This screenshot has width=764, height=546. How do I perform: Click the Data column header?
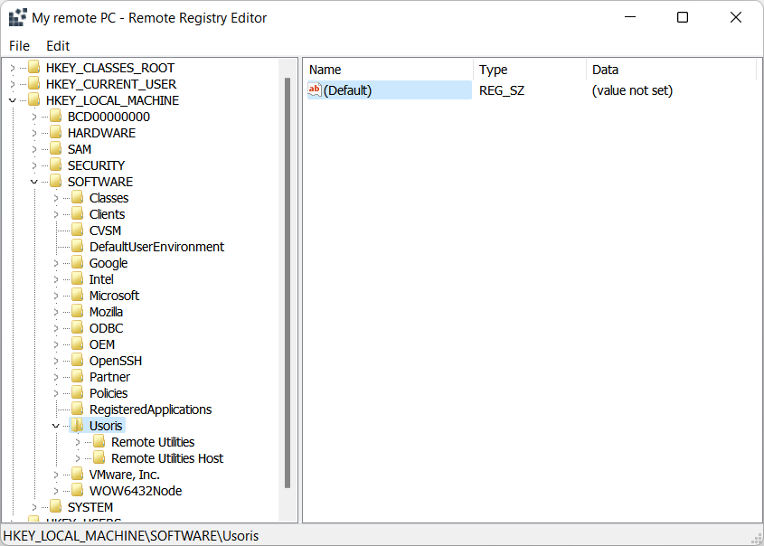coord(669,70)
